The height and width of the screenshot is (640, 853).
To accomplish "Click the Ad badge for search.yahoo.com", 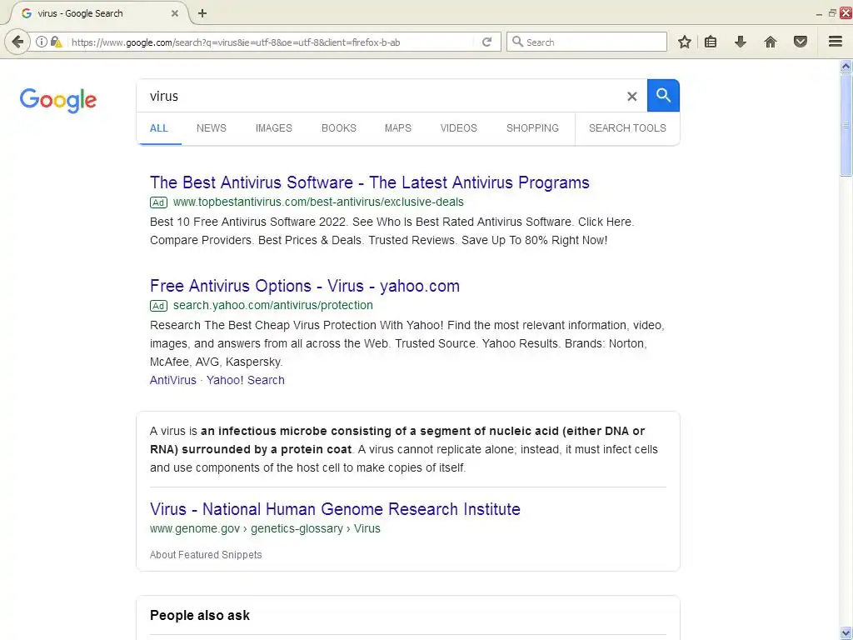I will pos(158,306).
